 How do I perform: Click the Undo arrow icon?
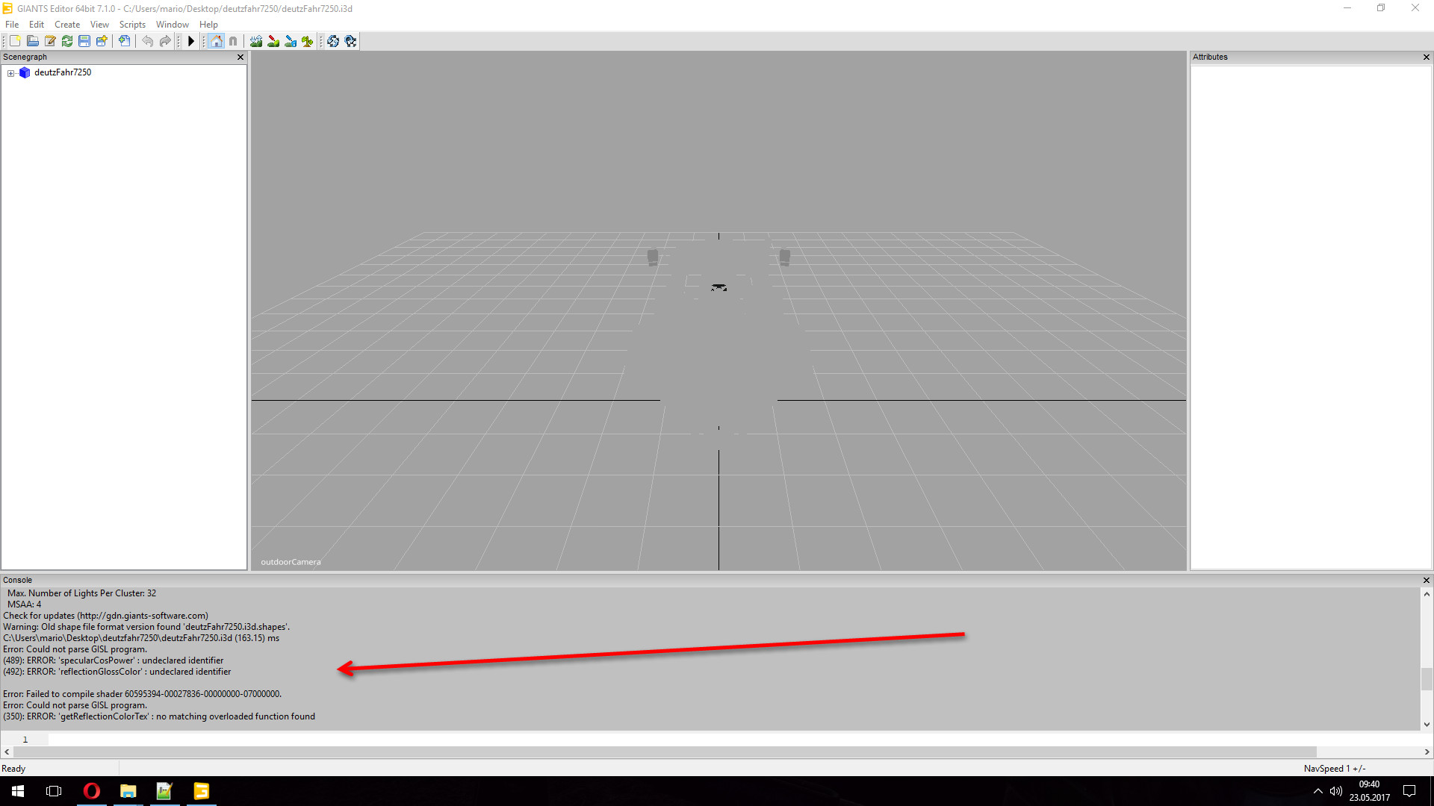147,41
